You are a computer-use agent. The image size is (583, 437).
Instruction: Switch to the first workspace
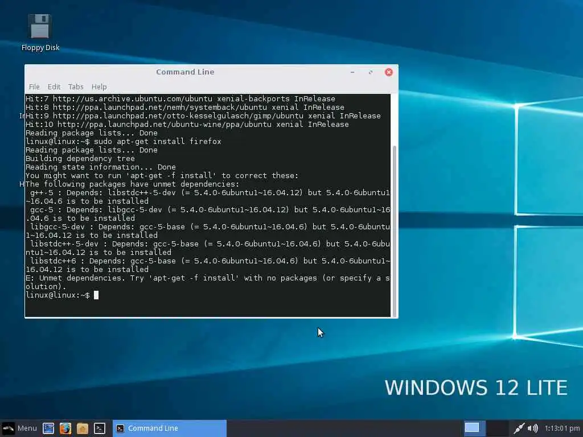pyautogui.click(x=472, y=428)
